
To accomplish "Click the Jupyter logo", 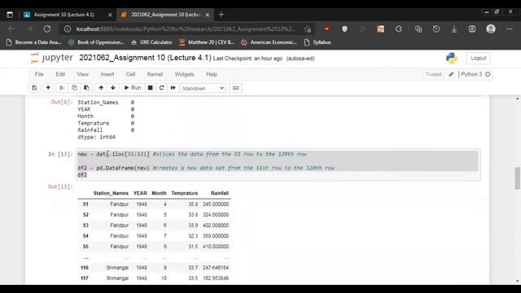I will [51, 58].
